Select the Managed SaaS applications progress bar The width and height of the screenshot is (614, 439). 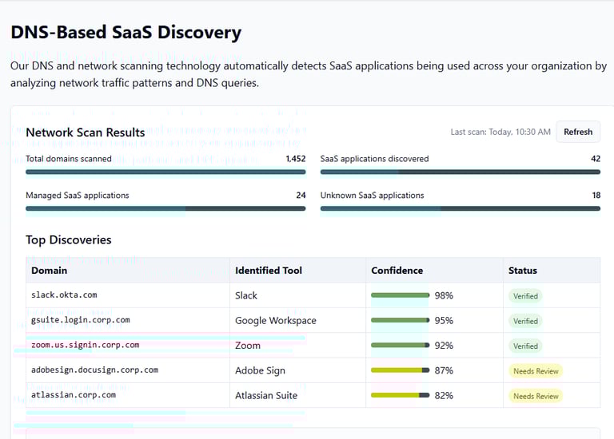click(165, 208)
